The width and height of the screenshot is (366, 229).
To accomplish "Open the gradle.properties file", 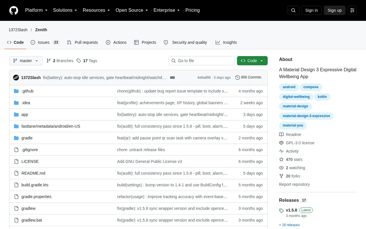I will pos(36,197).
